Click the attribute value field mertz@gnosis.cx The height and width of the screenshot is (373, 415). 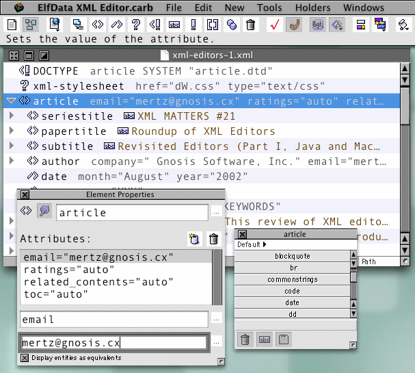113,342
